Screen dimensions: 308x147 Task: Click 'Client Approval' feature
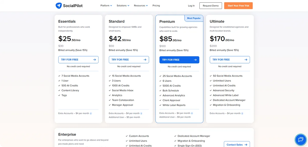[x=171, y=101]
